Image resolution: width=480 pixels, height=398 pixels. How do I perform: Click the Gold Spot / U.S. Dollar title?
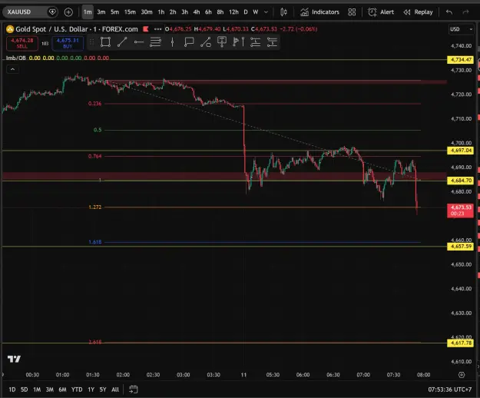(51, 29)
